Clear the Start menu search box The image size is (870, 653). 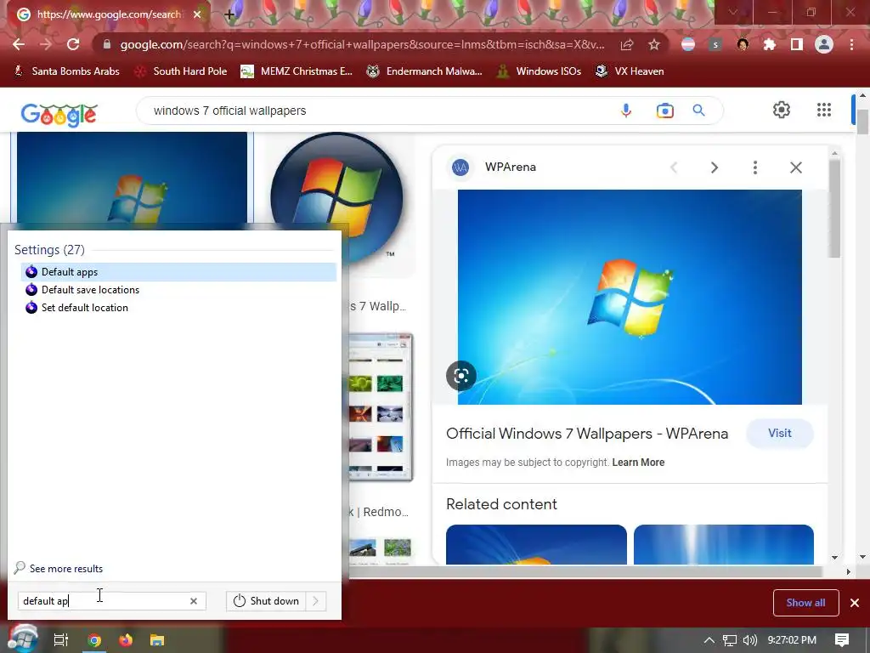(193, 601)
